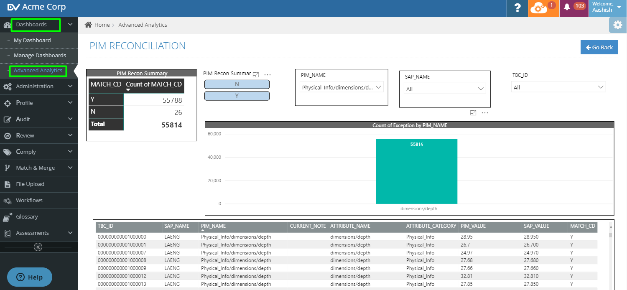Click the Administration gears icon
The image size is (627, 290).
[7, 86]
